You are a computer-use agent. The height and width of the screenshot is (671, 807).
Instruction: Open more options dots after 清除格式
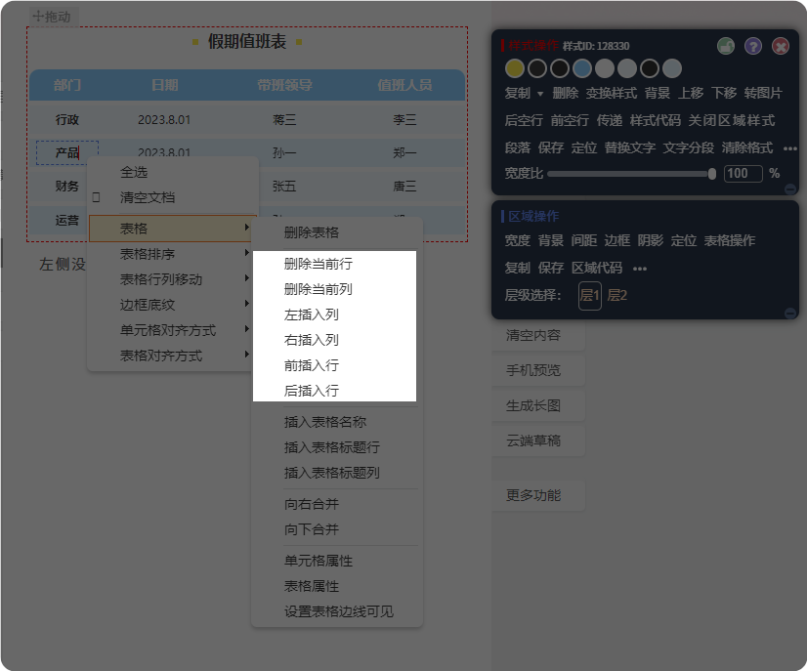[790, 148]
